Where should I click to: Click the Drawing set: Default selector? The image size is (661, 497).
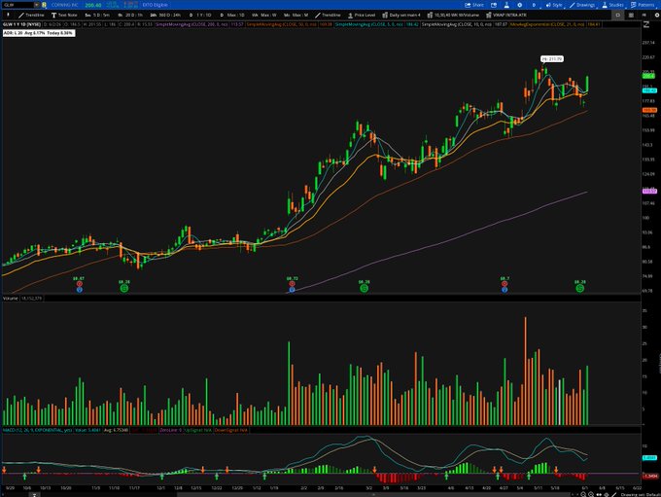[641, 494]
